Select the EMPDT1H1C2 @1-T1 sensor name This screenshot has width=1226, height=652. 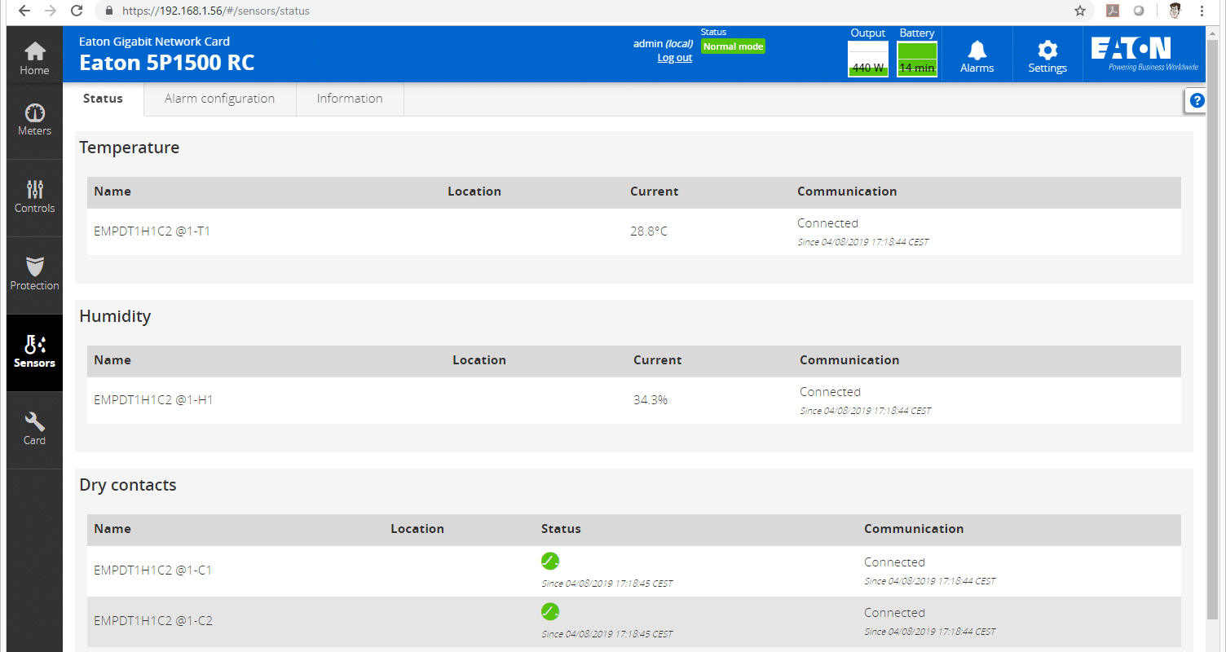click(152, 231)
